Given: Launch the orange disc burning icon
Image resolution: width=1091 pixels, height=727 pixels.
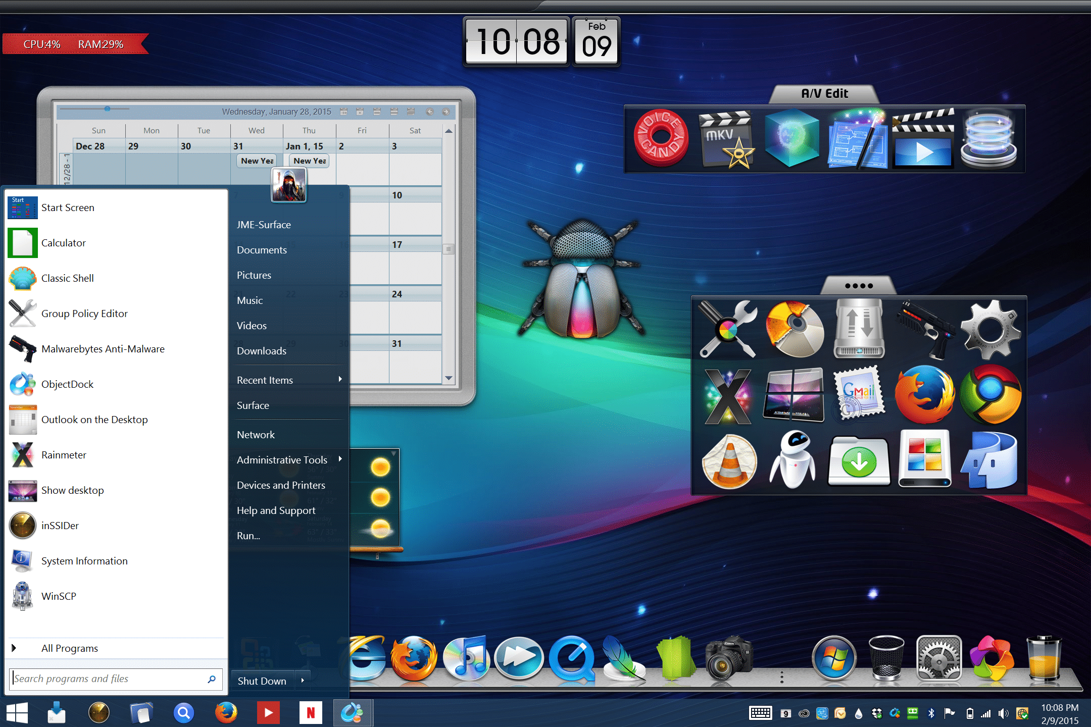Looking at the screenshot, I should pyautogui.click(x=795, y=329).
